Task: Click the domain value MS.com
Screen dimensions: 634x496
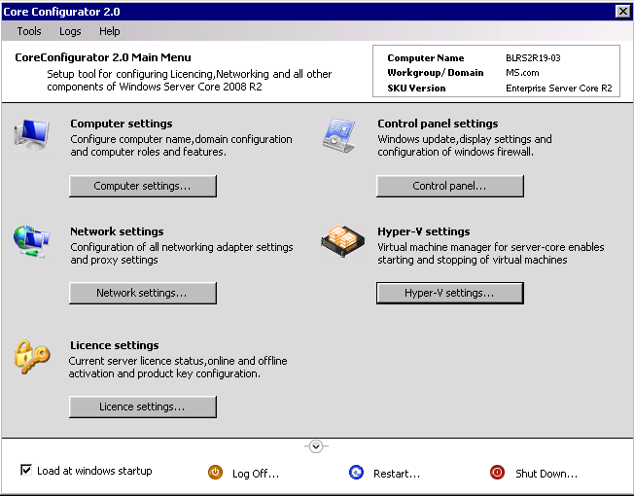Action: click(x=522, y=73)
